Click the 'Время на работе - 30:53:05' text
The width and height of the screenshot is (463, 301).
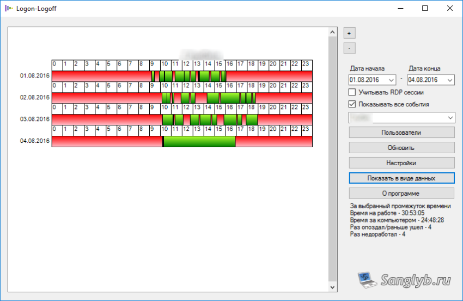tap(387, 213)
